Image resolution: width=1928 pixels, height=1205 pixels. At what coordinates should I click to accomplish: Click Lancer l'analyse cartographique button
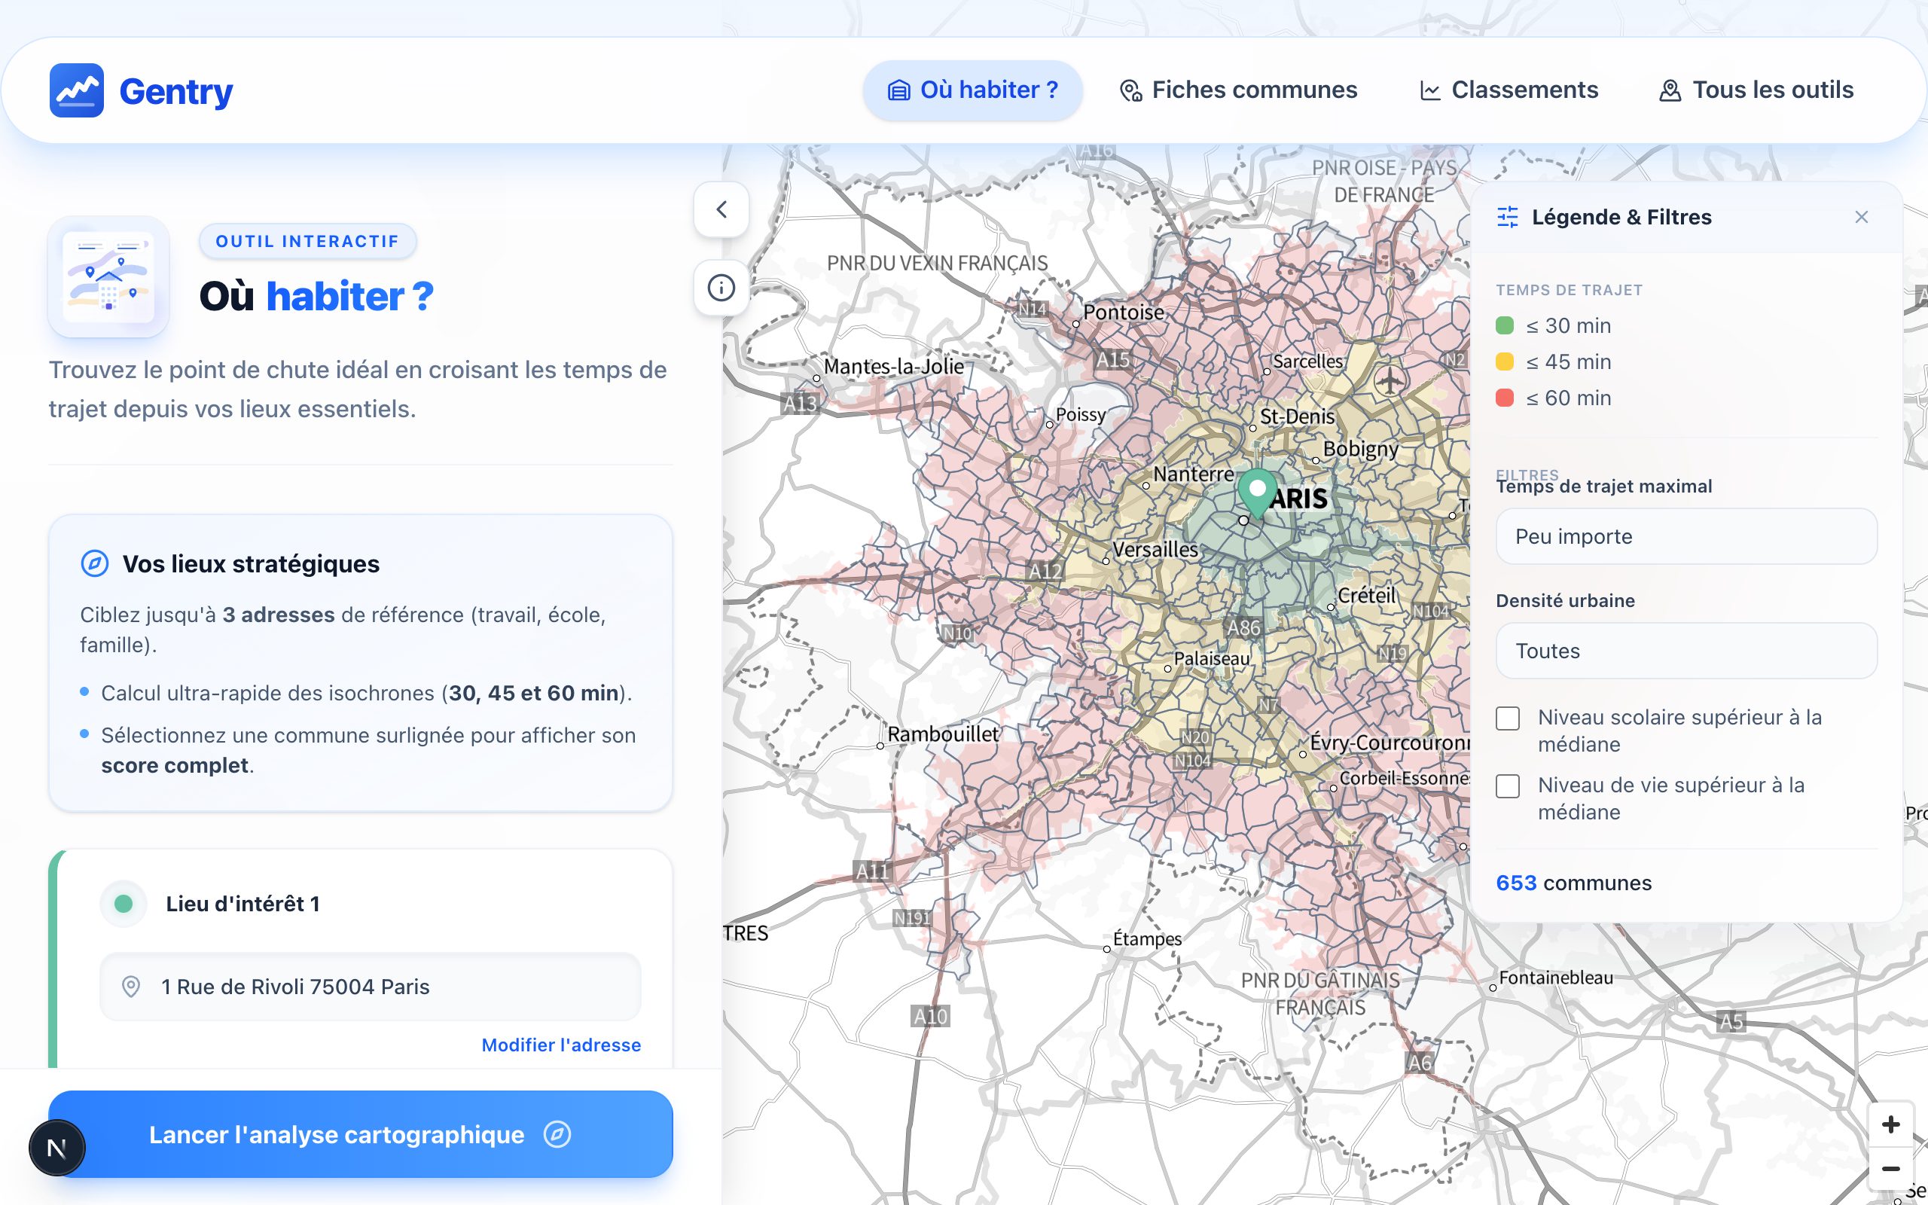tap(360, 1134)
